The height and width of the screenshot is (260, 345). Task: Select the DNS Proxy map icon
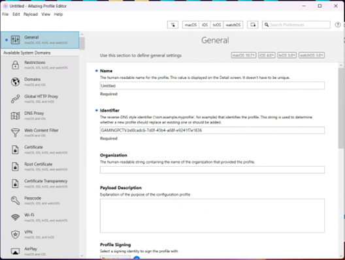pyautogui.click(x=16, y=115)
